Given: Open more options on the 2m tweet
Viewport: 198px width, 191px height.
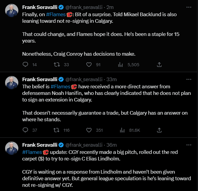Looking at the screenshot, I should (x=188, y=7).
